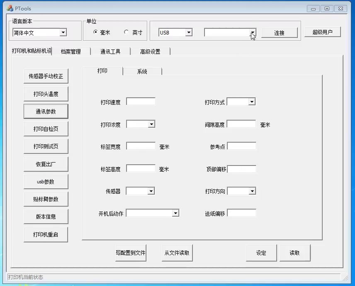Click the 恢复出厂 button

46,164
